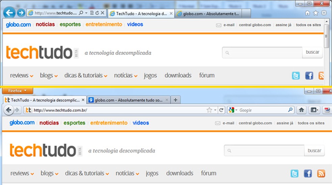Click RSS icon in Firefox techtudo page
Viewport: 332px width, 185px height.
pos(321,173)
